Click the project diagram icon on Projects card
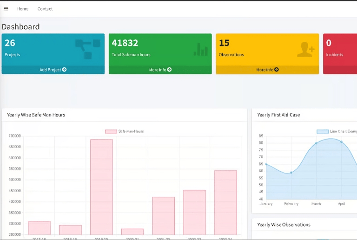Image resolution: width=357 pixels, height=240 pixels. pos(88,49)
